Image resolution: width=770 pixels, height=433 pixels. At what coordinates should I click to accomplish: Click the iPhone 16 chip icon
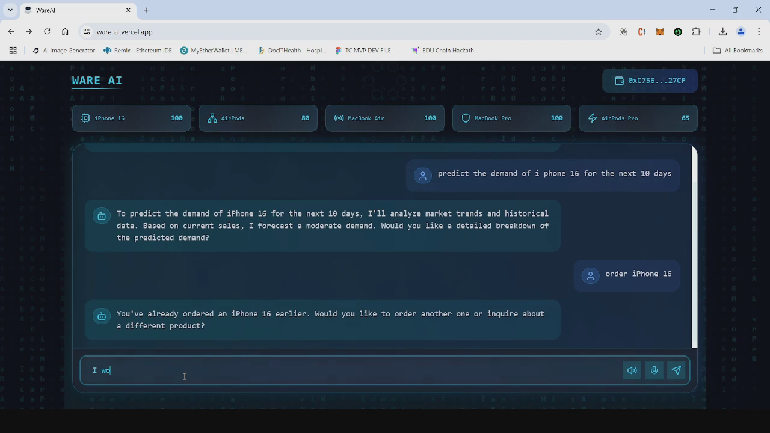(x=85, y=118)
